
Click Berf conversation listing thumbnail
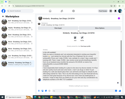pos(4,22)
